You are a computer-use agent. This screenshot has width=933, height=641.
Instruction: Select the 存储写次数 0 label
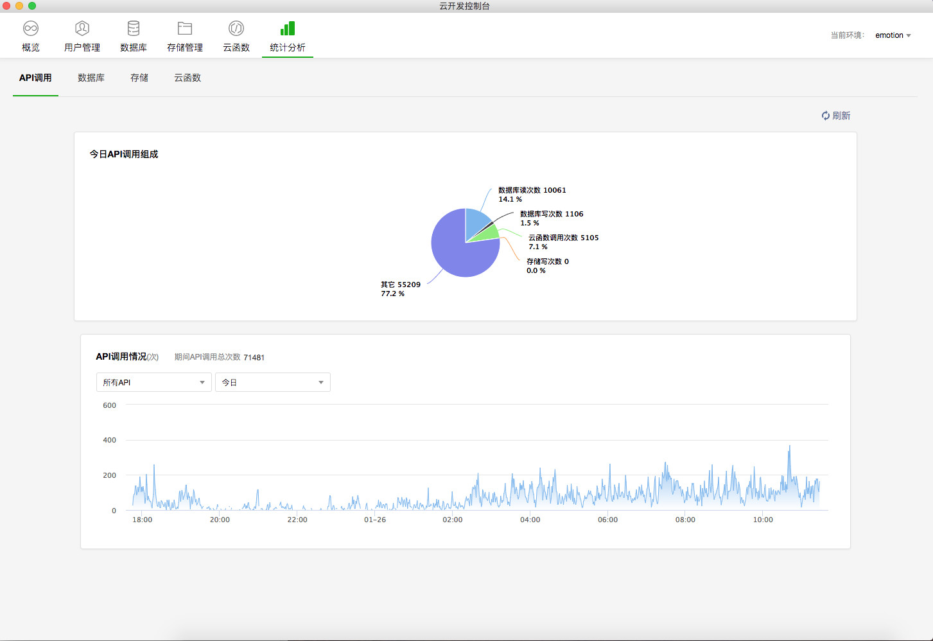548,261
